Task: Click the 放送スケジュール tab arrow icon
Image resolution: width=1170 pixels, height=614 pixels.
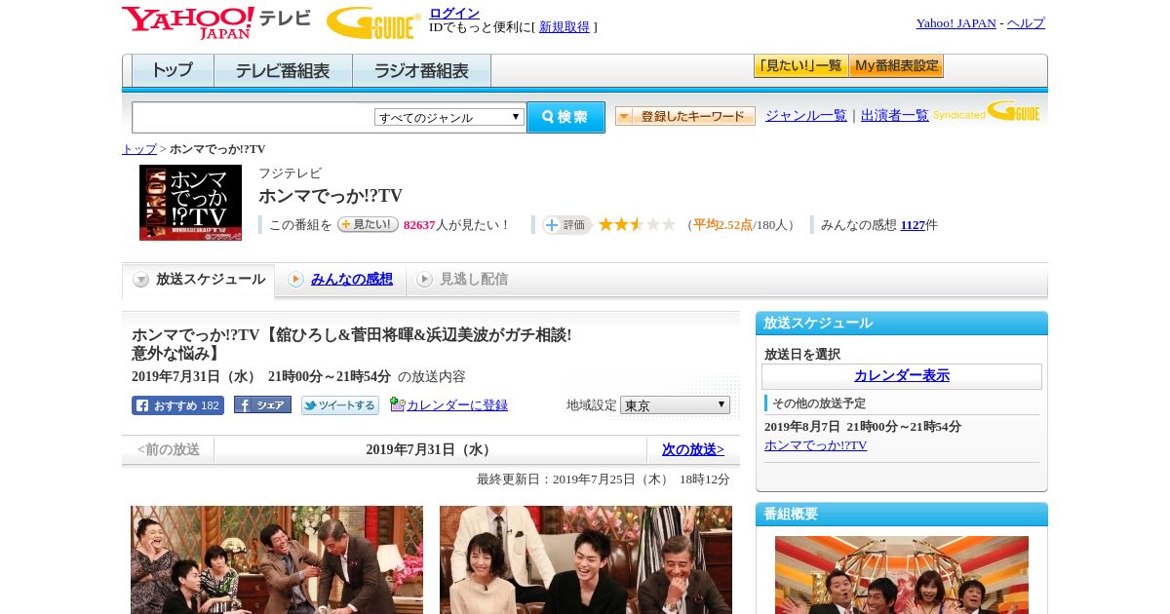Action: pyautogui.click(x=141, y=280)
